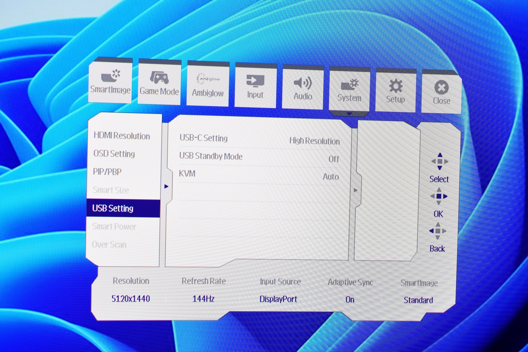
Task: Click the Resolution status label
Action: coord(131,281)
